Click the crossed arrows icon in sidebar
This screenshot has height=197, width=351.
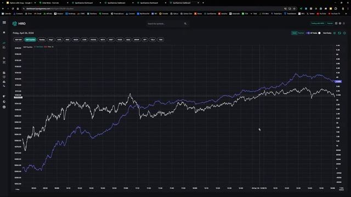pyautogui.click(x=4, y=62)
